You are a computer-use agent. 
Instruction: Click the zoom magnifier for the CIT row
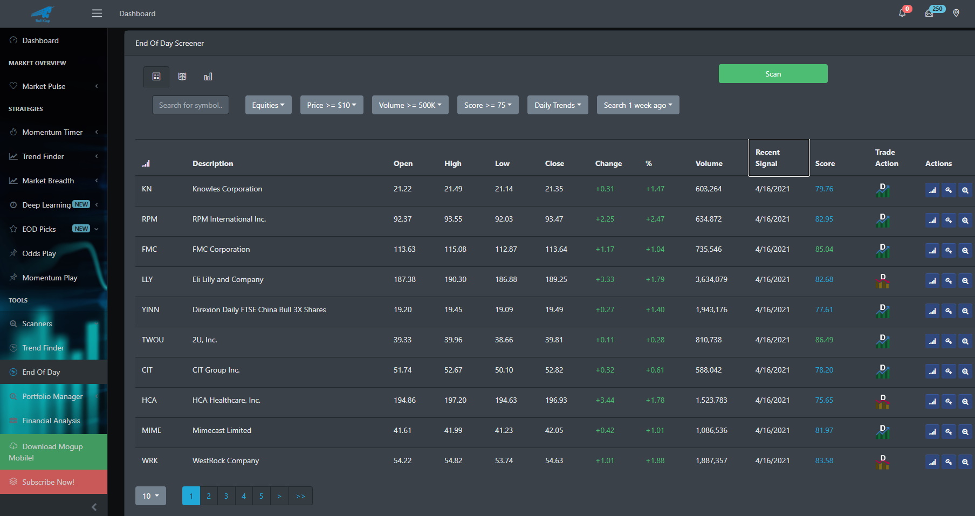click(x=965, y=371)
